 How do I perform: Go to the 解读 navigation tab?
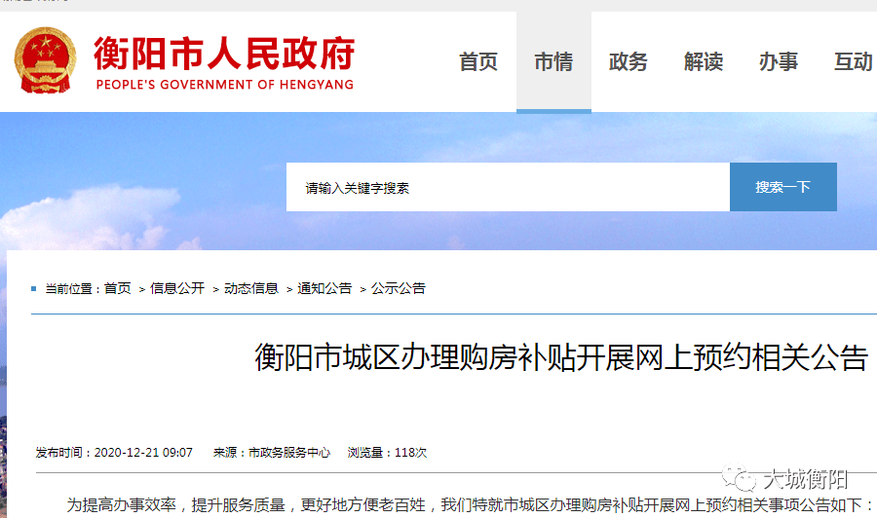coord(703,61)
